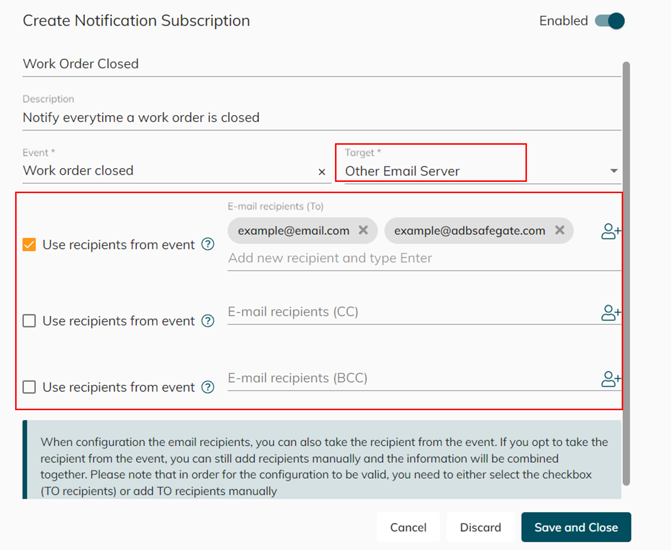Expand the Target dropdown arrow
Viewport: 671px width, 550px height.
click(x=614, y=171)
